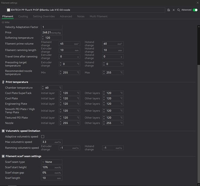This screenshot has width=200, height=186.
Task: Open the Multi Filament tab
Action: (98, 16)
